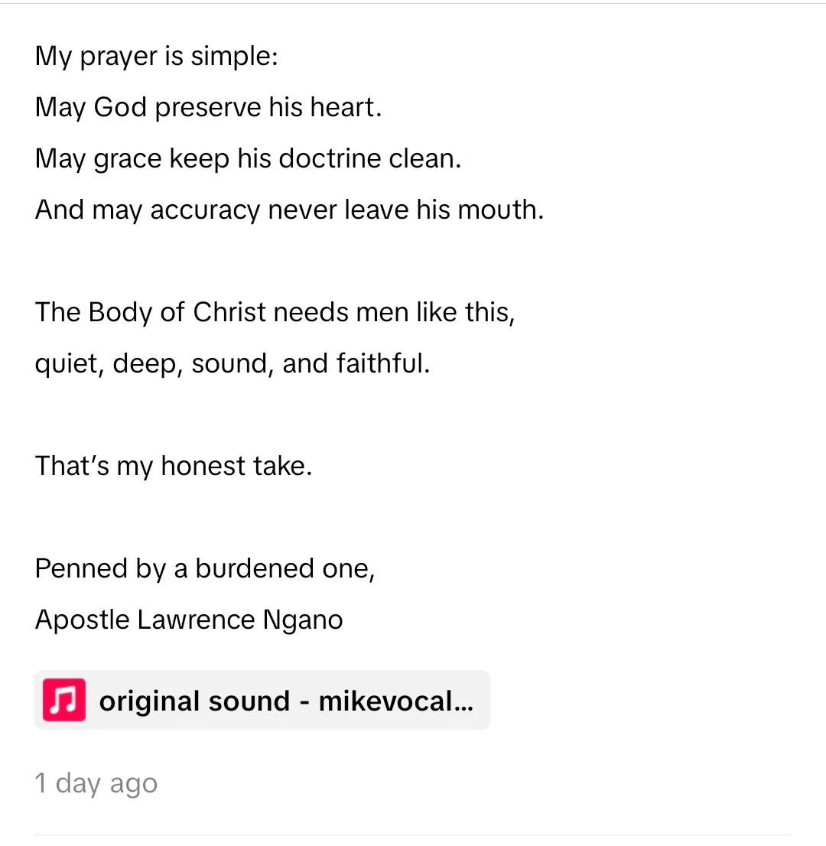Viewport: 826px width, 846px height.
Task: Tap the 'quiet, deep, sound, and faithful.' line
Action: pyautogui.click(x=233, y=363)
